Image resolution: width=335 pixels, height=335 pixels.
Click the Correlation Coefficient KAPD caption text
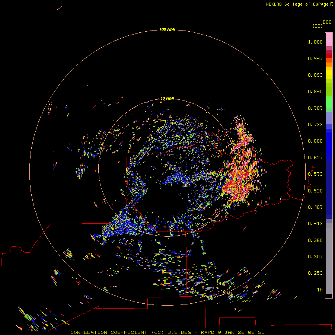(x=167, y=332)
